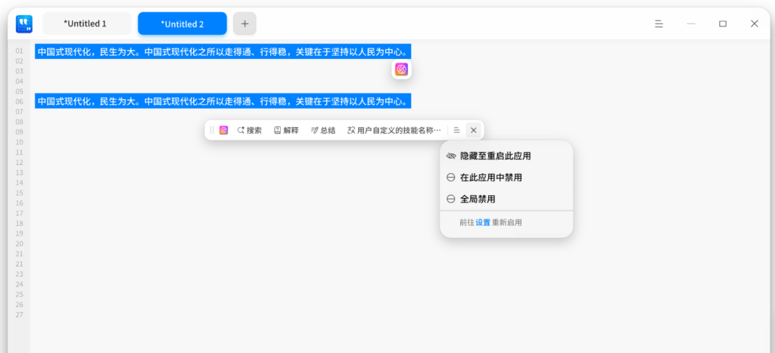Screen dimensions: 775x353
Task: Switch to the *Untitled 1 tab
Action: (x=86, y=23)
